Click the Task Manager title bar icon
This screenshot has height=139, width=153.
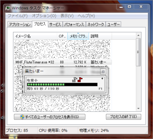point(8,8)
